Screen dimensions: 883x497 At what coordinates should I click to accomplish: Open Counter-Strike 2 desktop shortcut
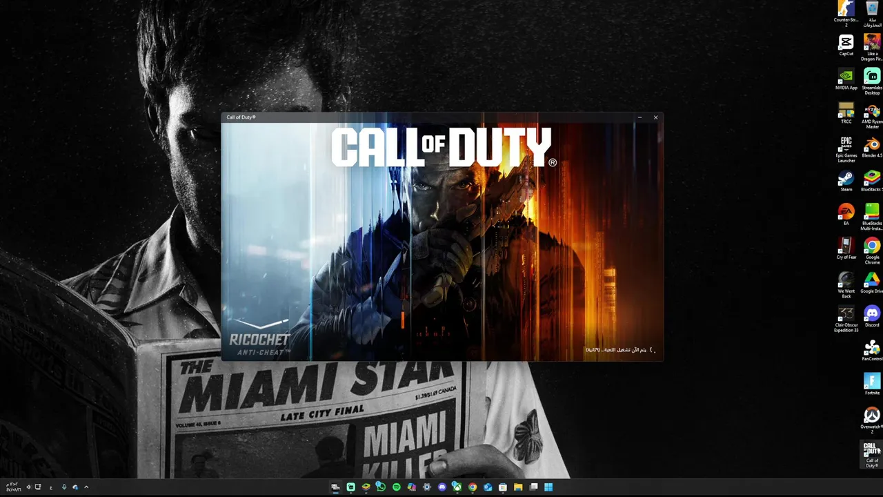click(846, 14)
